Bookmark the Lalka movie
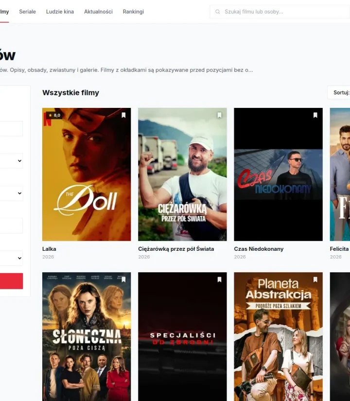The image size is (350, 401). tap(123, 115)
